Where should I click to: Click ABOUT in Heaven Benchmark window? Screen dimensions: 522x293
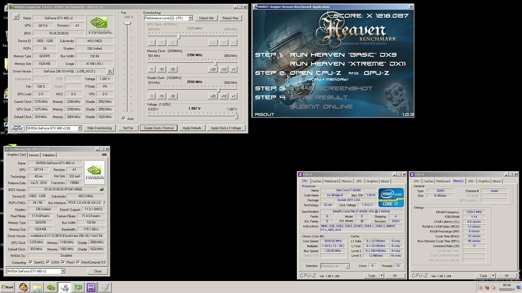265,114
